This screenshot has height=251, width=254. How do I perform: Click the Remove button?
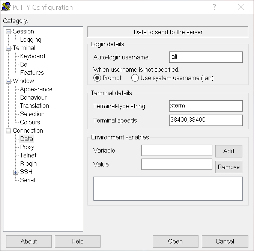(229, 167)
